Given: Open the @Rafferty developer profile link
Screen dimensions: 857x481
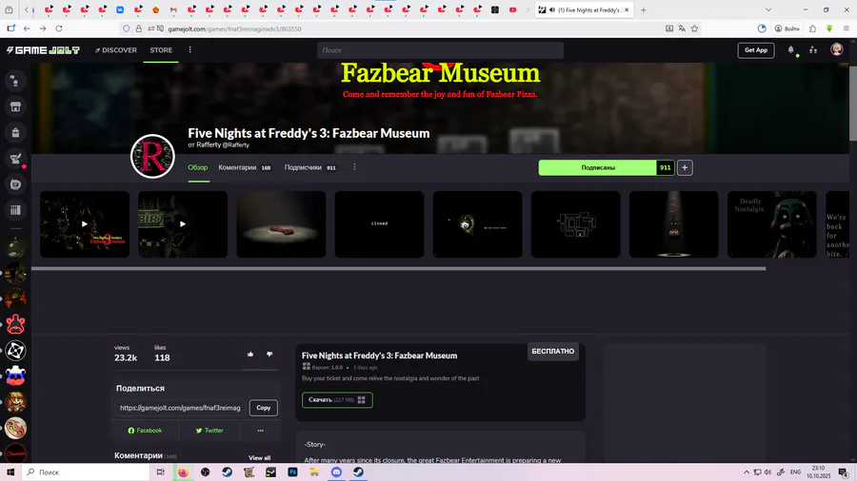Looking at the screenshot, I should pos(235,145).
